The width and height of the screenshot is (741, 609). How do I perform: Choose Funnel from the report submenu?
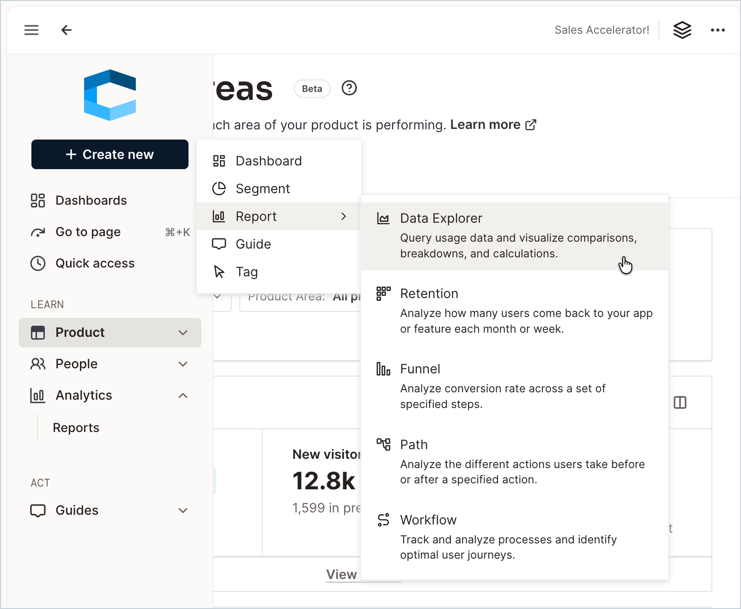515,386
